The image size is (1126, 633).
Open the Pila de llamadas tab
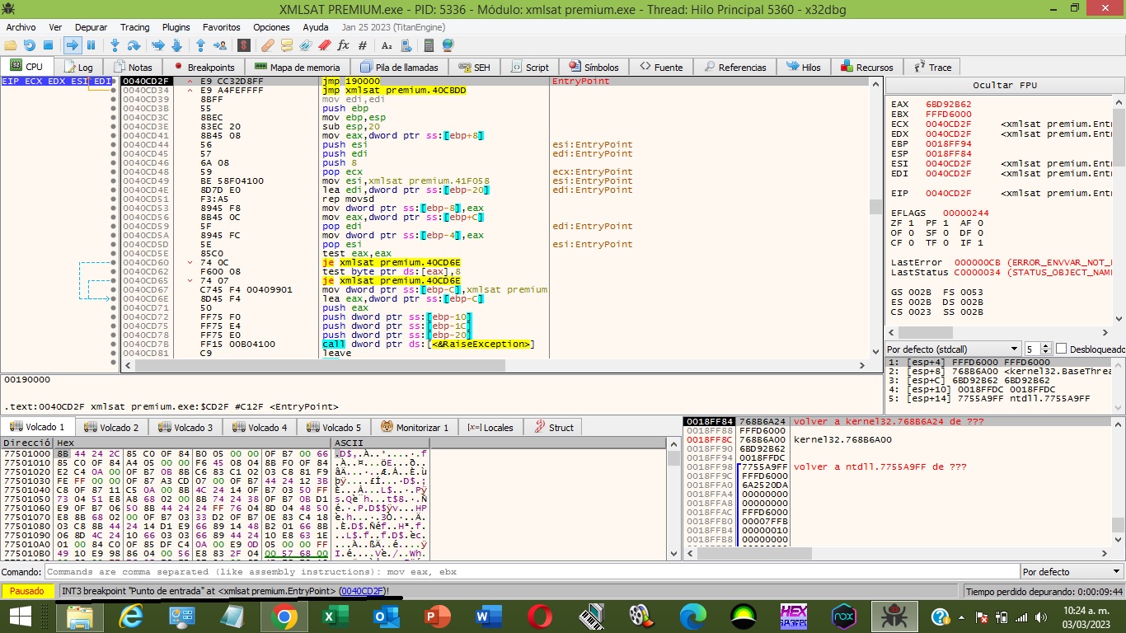coord(400,67)
